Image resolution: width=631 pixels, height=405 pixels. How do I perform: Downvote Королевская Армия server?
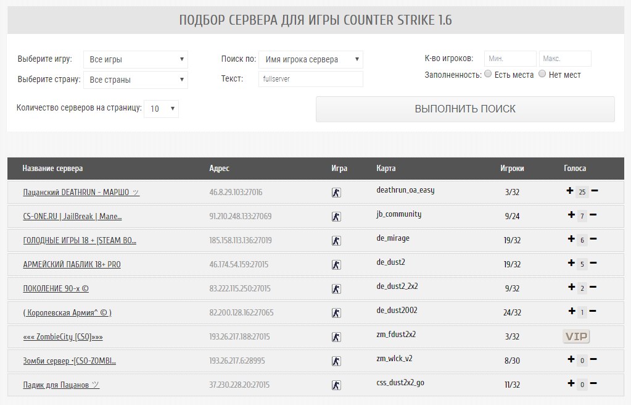592,311
